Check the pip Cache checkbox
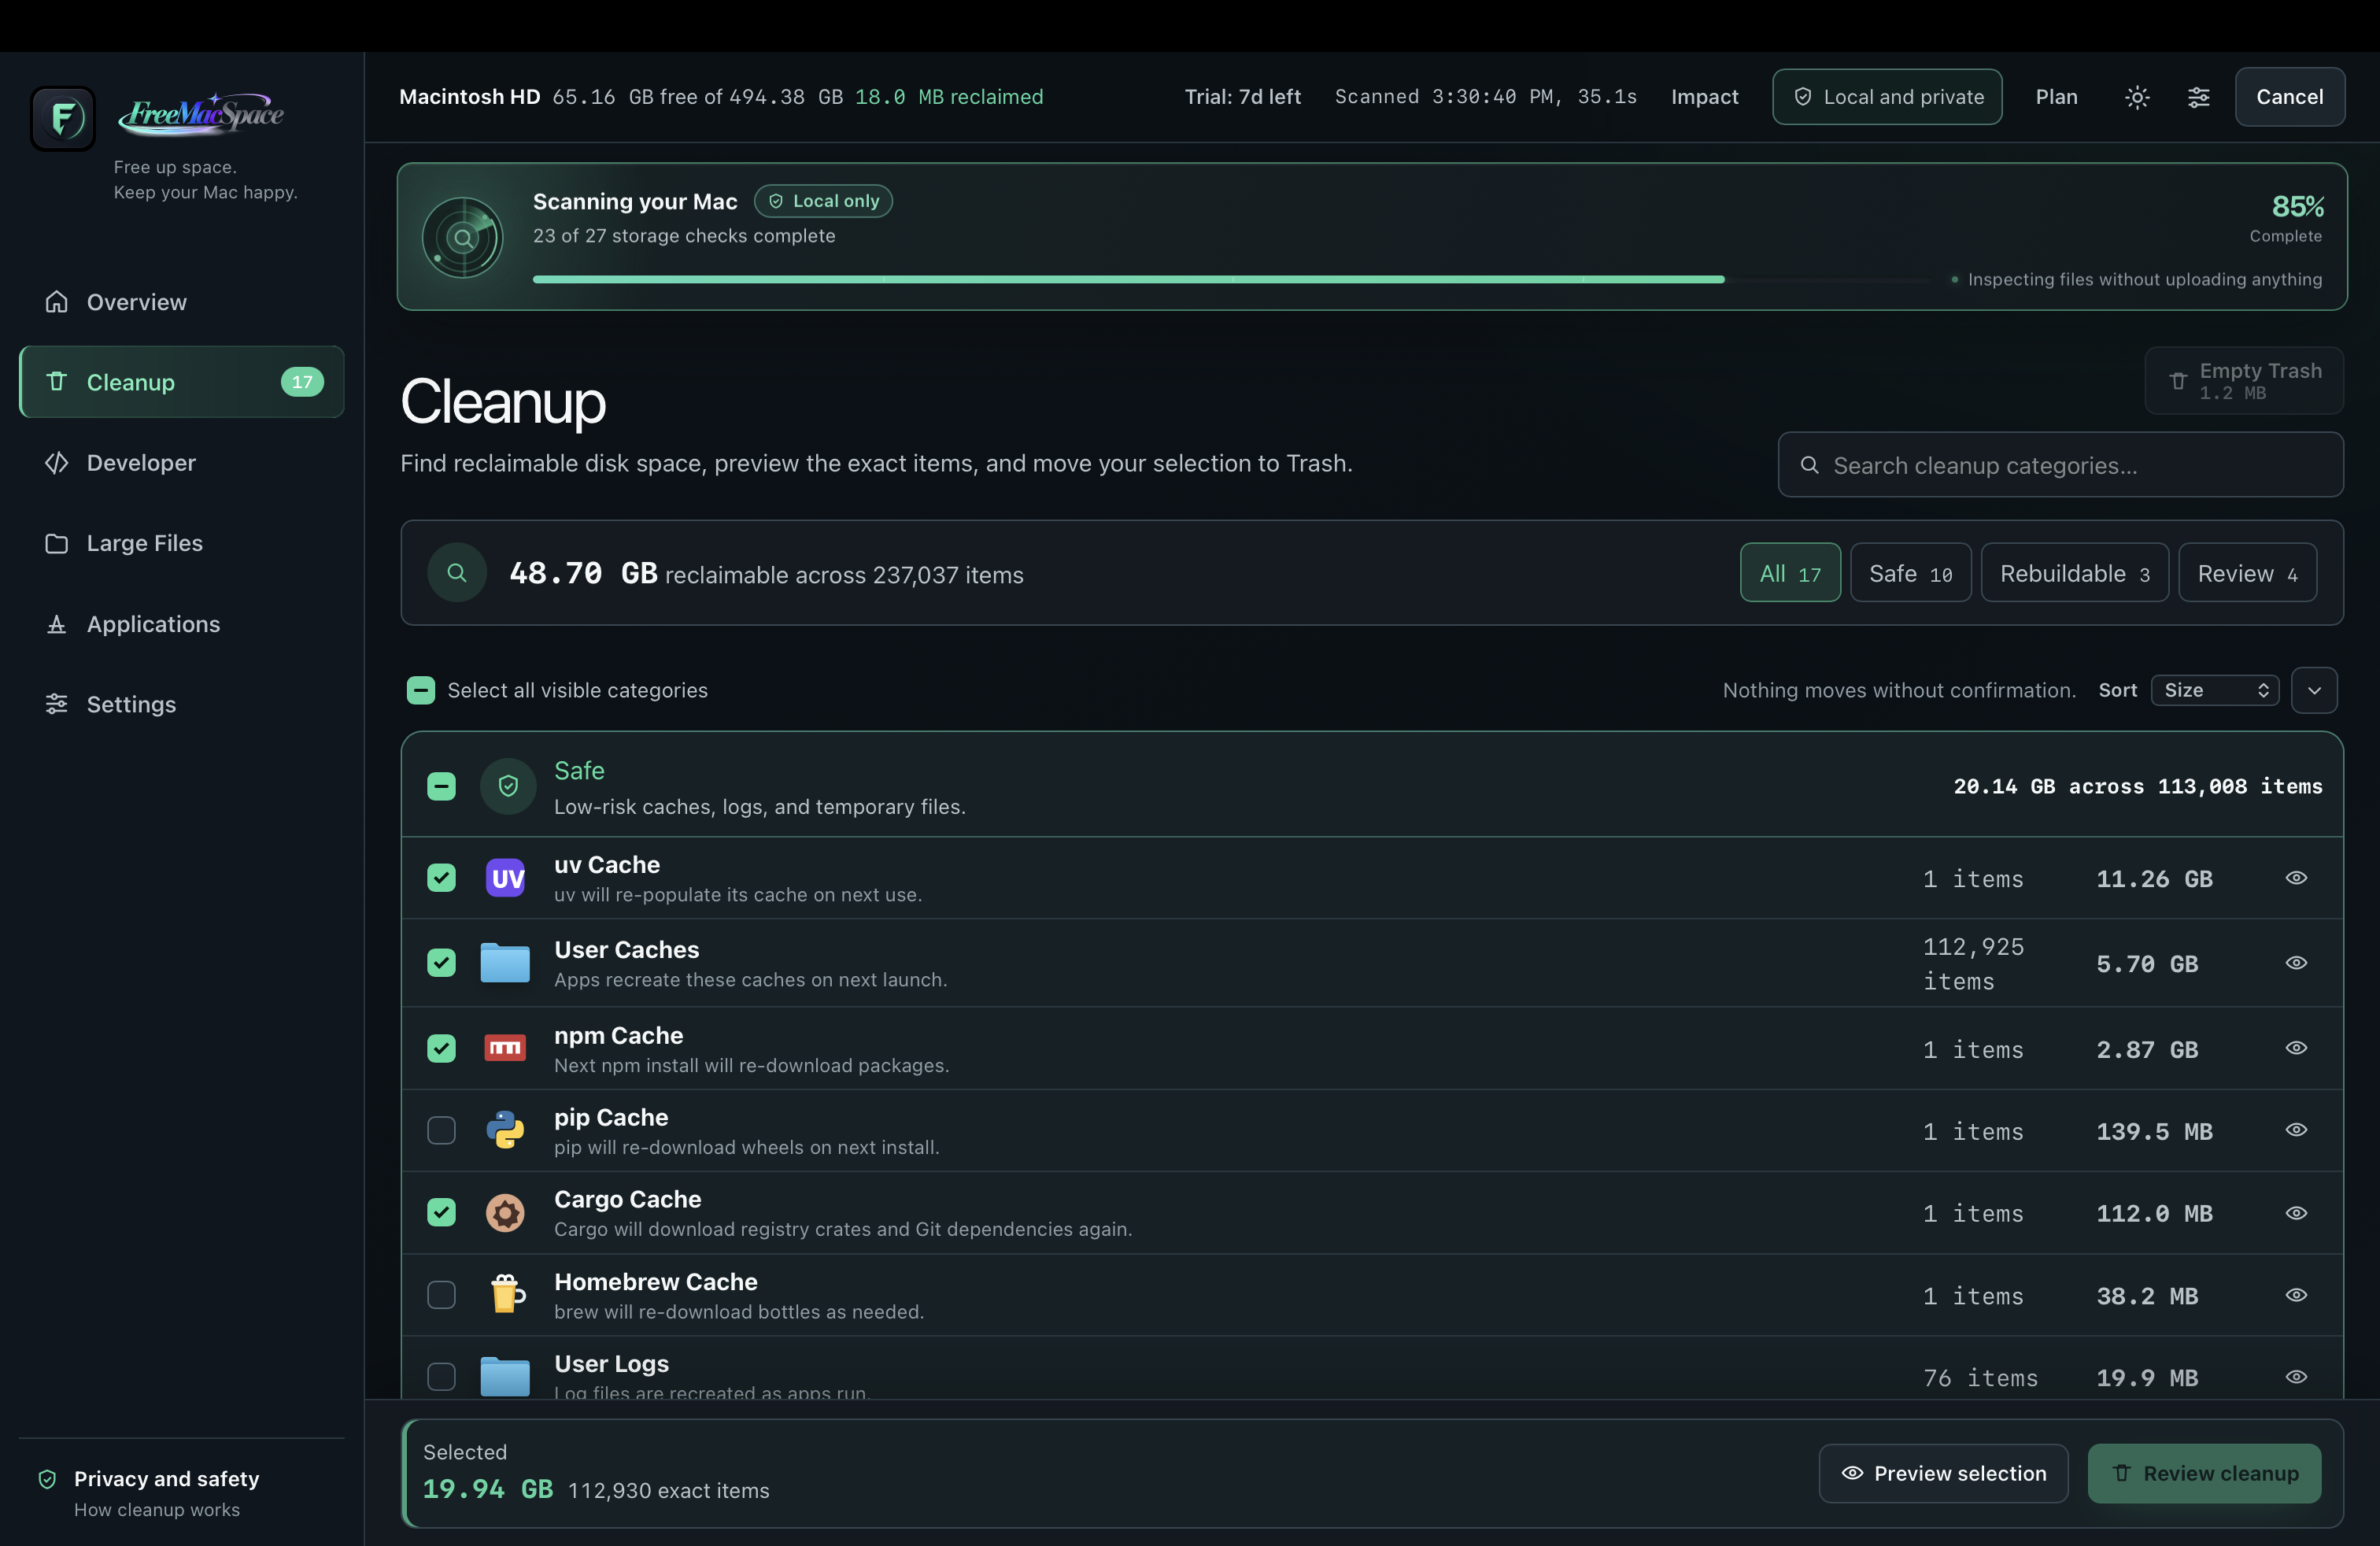Viewport: 2380px width, 1546px height. (x=441, y=1130)
